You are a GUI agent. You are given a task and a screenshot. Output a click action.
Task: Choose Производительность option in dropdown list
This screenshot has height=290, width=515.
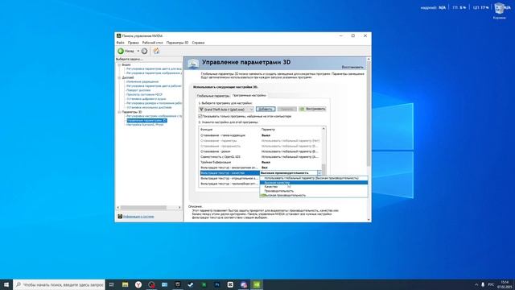[x=314, y=191]
